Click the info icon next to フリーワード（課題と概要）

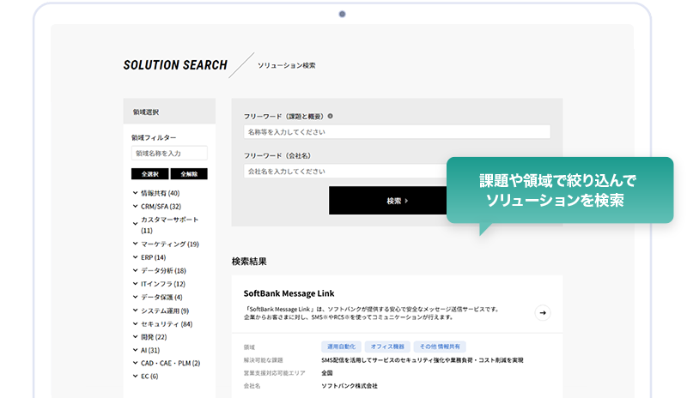pos(331,116)
